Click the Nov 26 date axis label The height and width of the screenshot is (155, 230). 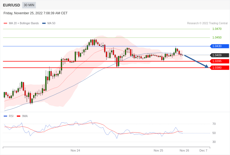click(184, 150)
